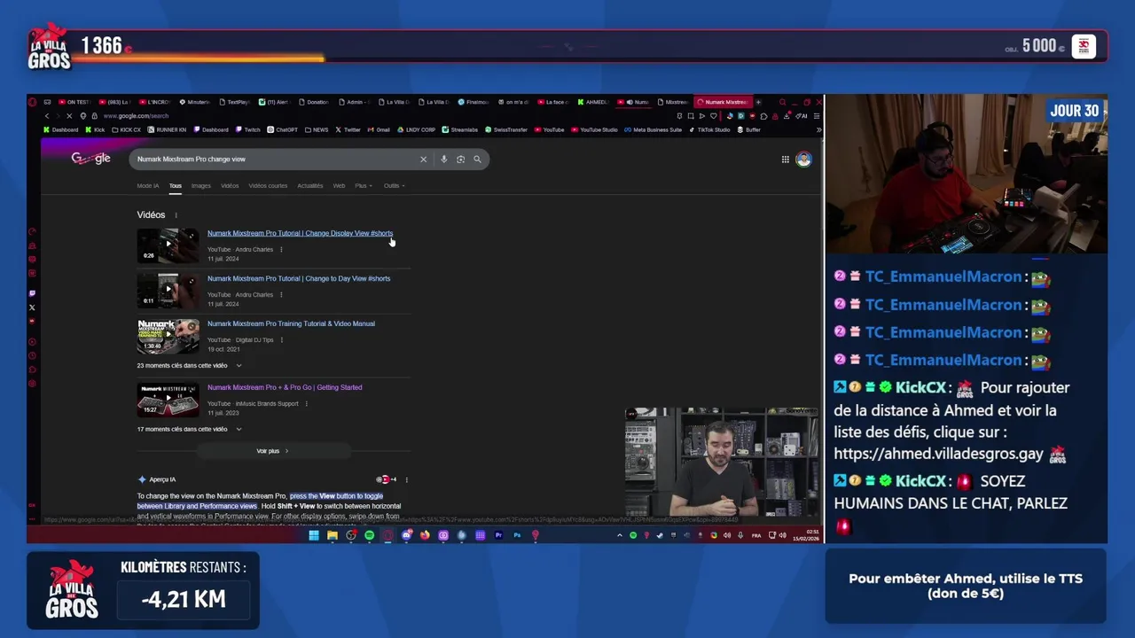Open the browser extensions cube icon

763,116
